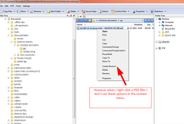Click the Recycle Bin icon in right tree
The width and height of the screenshot is (184, 124).
point(163,29)
